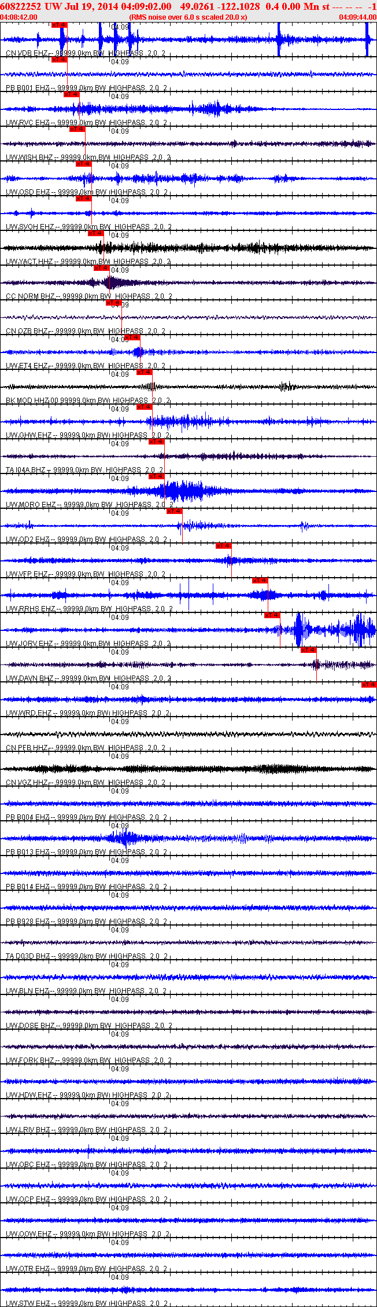This screenshot has height=1307, width=377.
Task: Select the BK.MOD HHZ station label
Action: [x=28, y=401]
